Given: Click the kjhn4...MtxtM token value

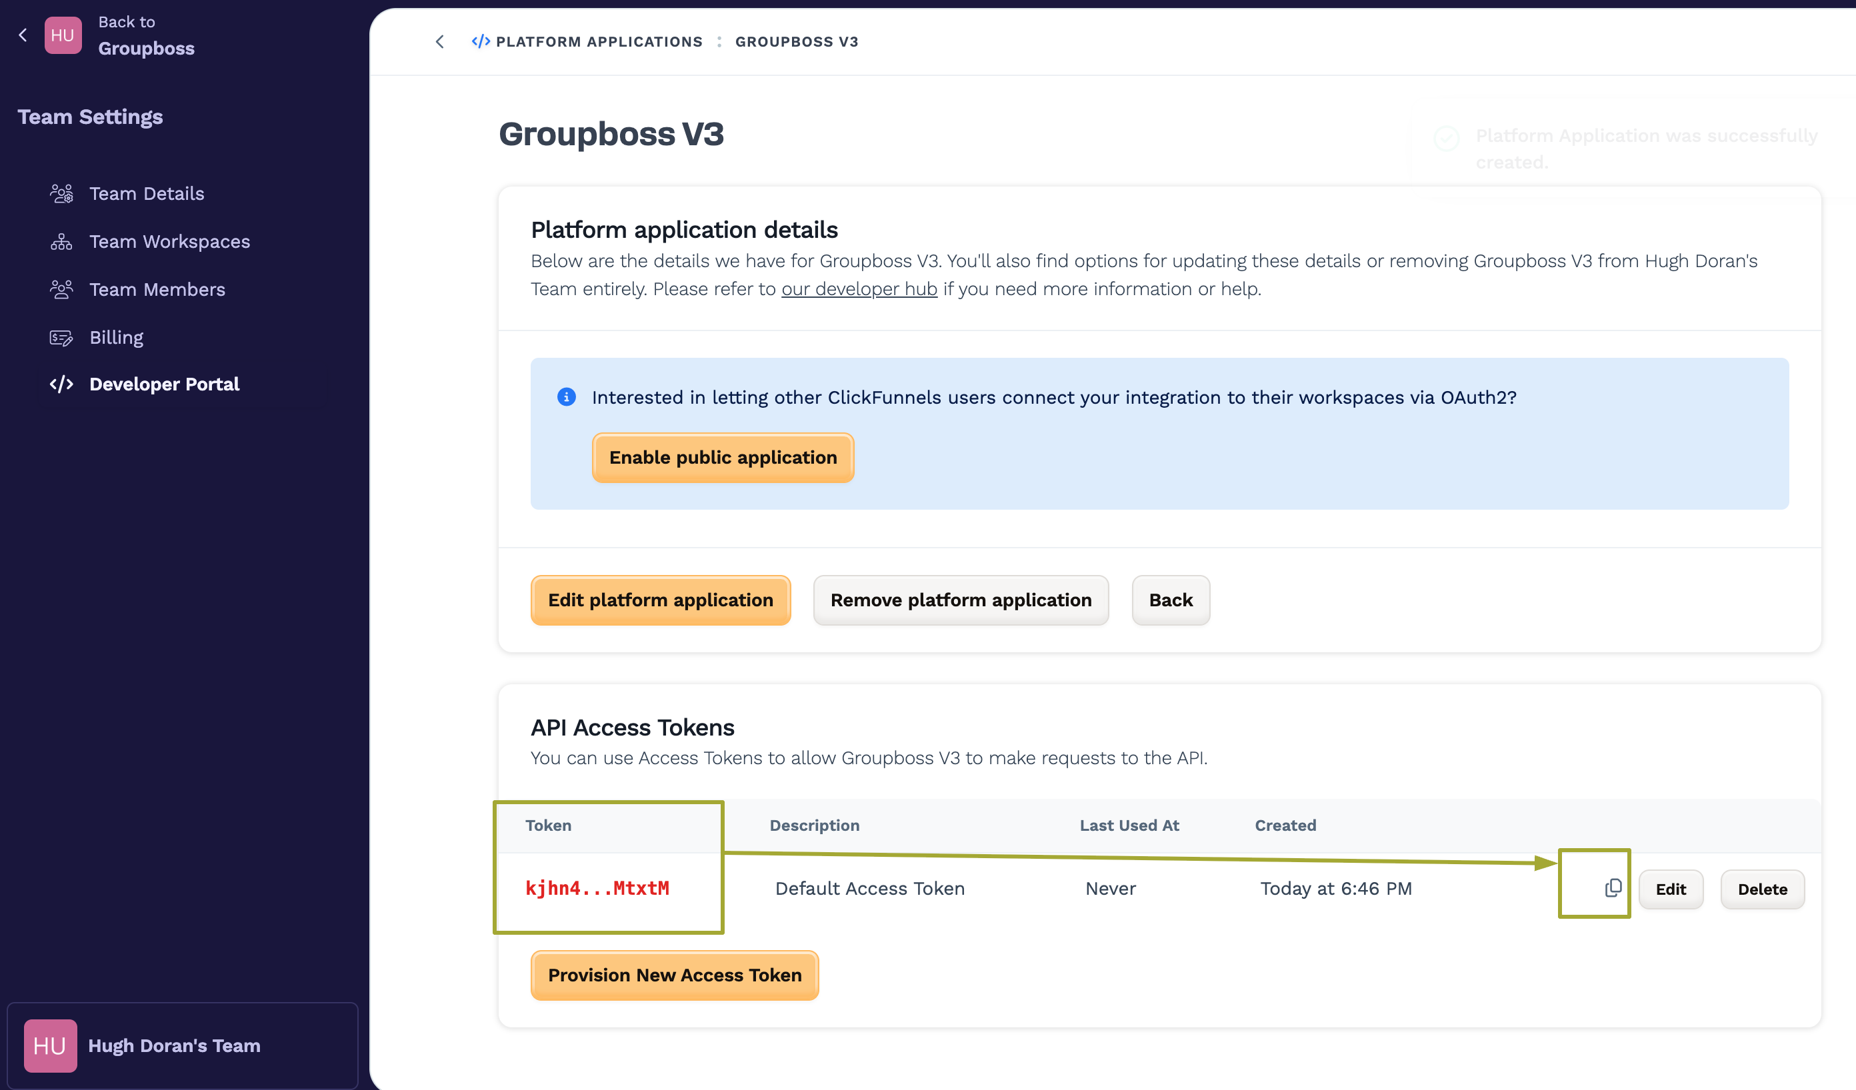Looking at the screenshot, I should coord(597,888).
